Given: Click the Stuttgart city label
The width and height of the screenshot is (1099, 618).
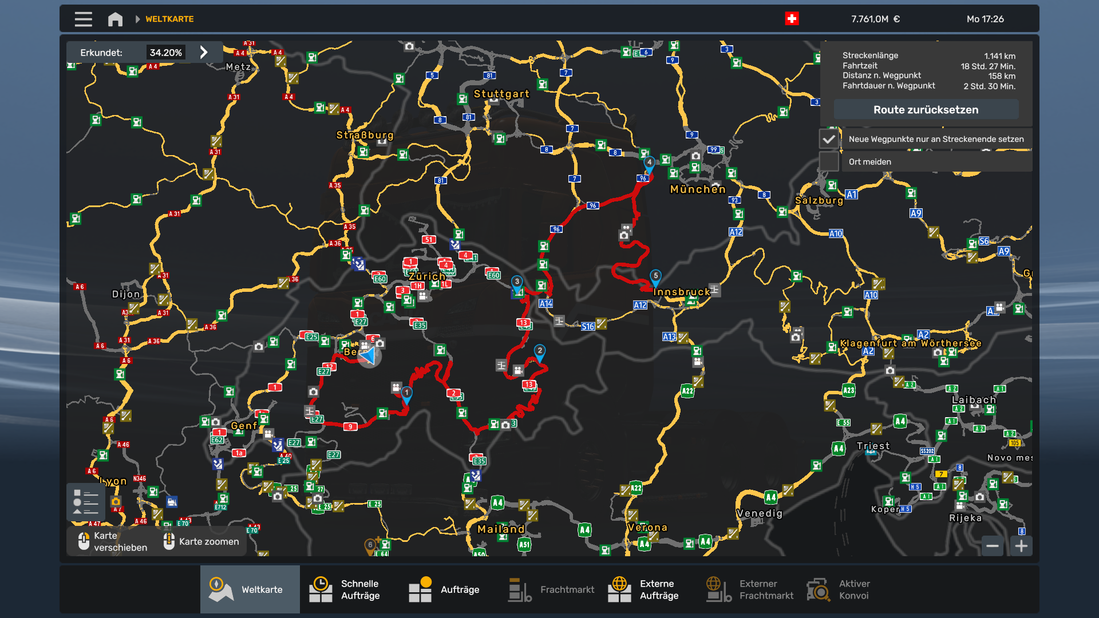Looking at the screenshot, I should (x=501, y=94).
